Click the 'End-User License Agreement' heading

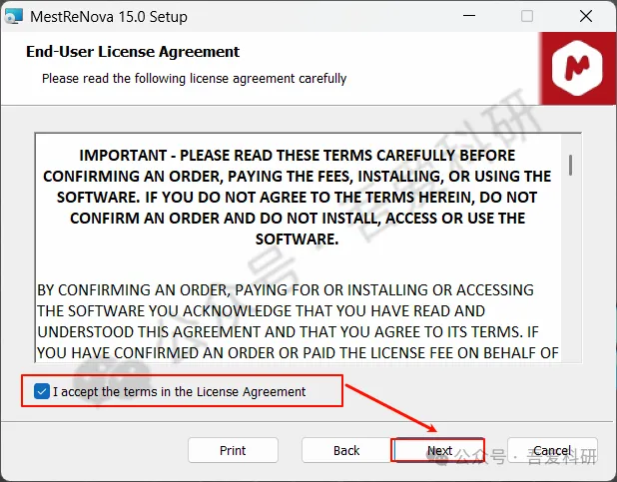tap(133, 52)
